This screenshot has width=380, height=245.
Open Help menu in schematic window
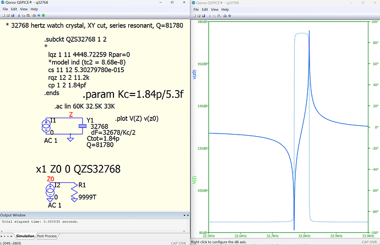[x=34, y=9]
